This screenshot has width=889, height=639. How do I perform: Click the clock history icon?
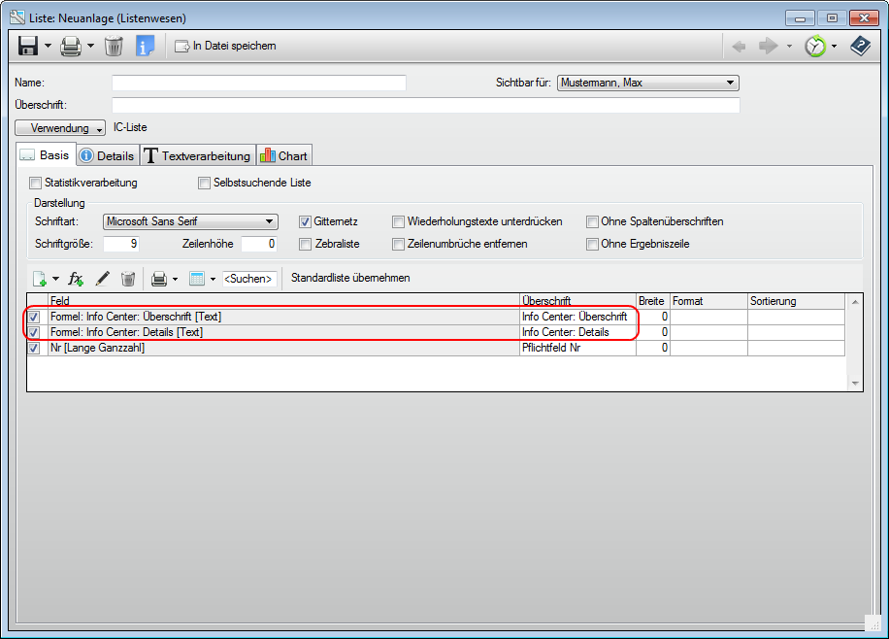tap(815, 46)
